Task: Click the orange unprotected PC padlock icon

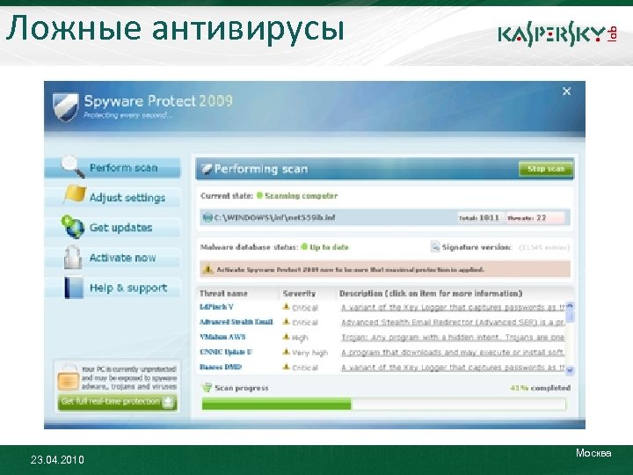Action: (x=68, y=378)
